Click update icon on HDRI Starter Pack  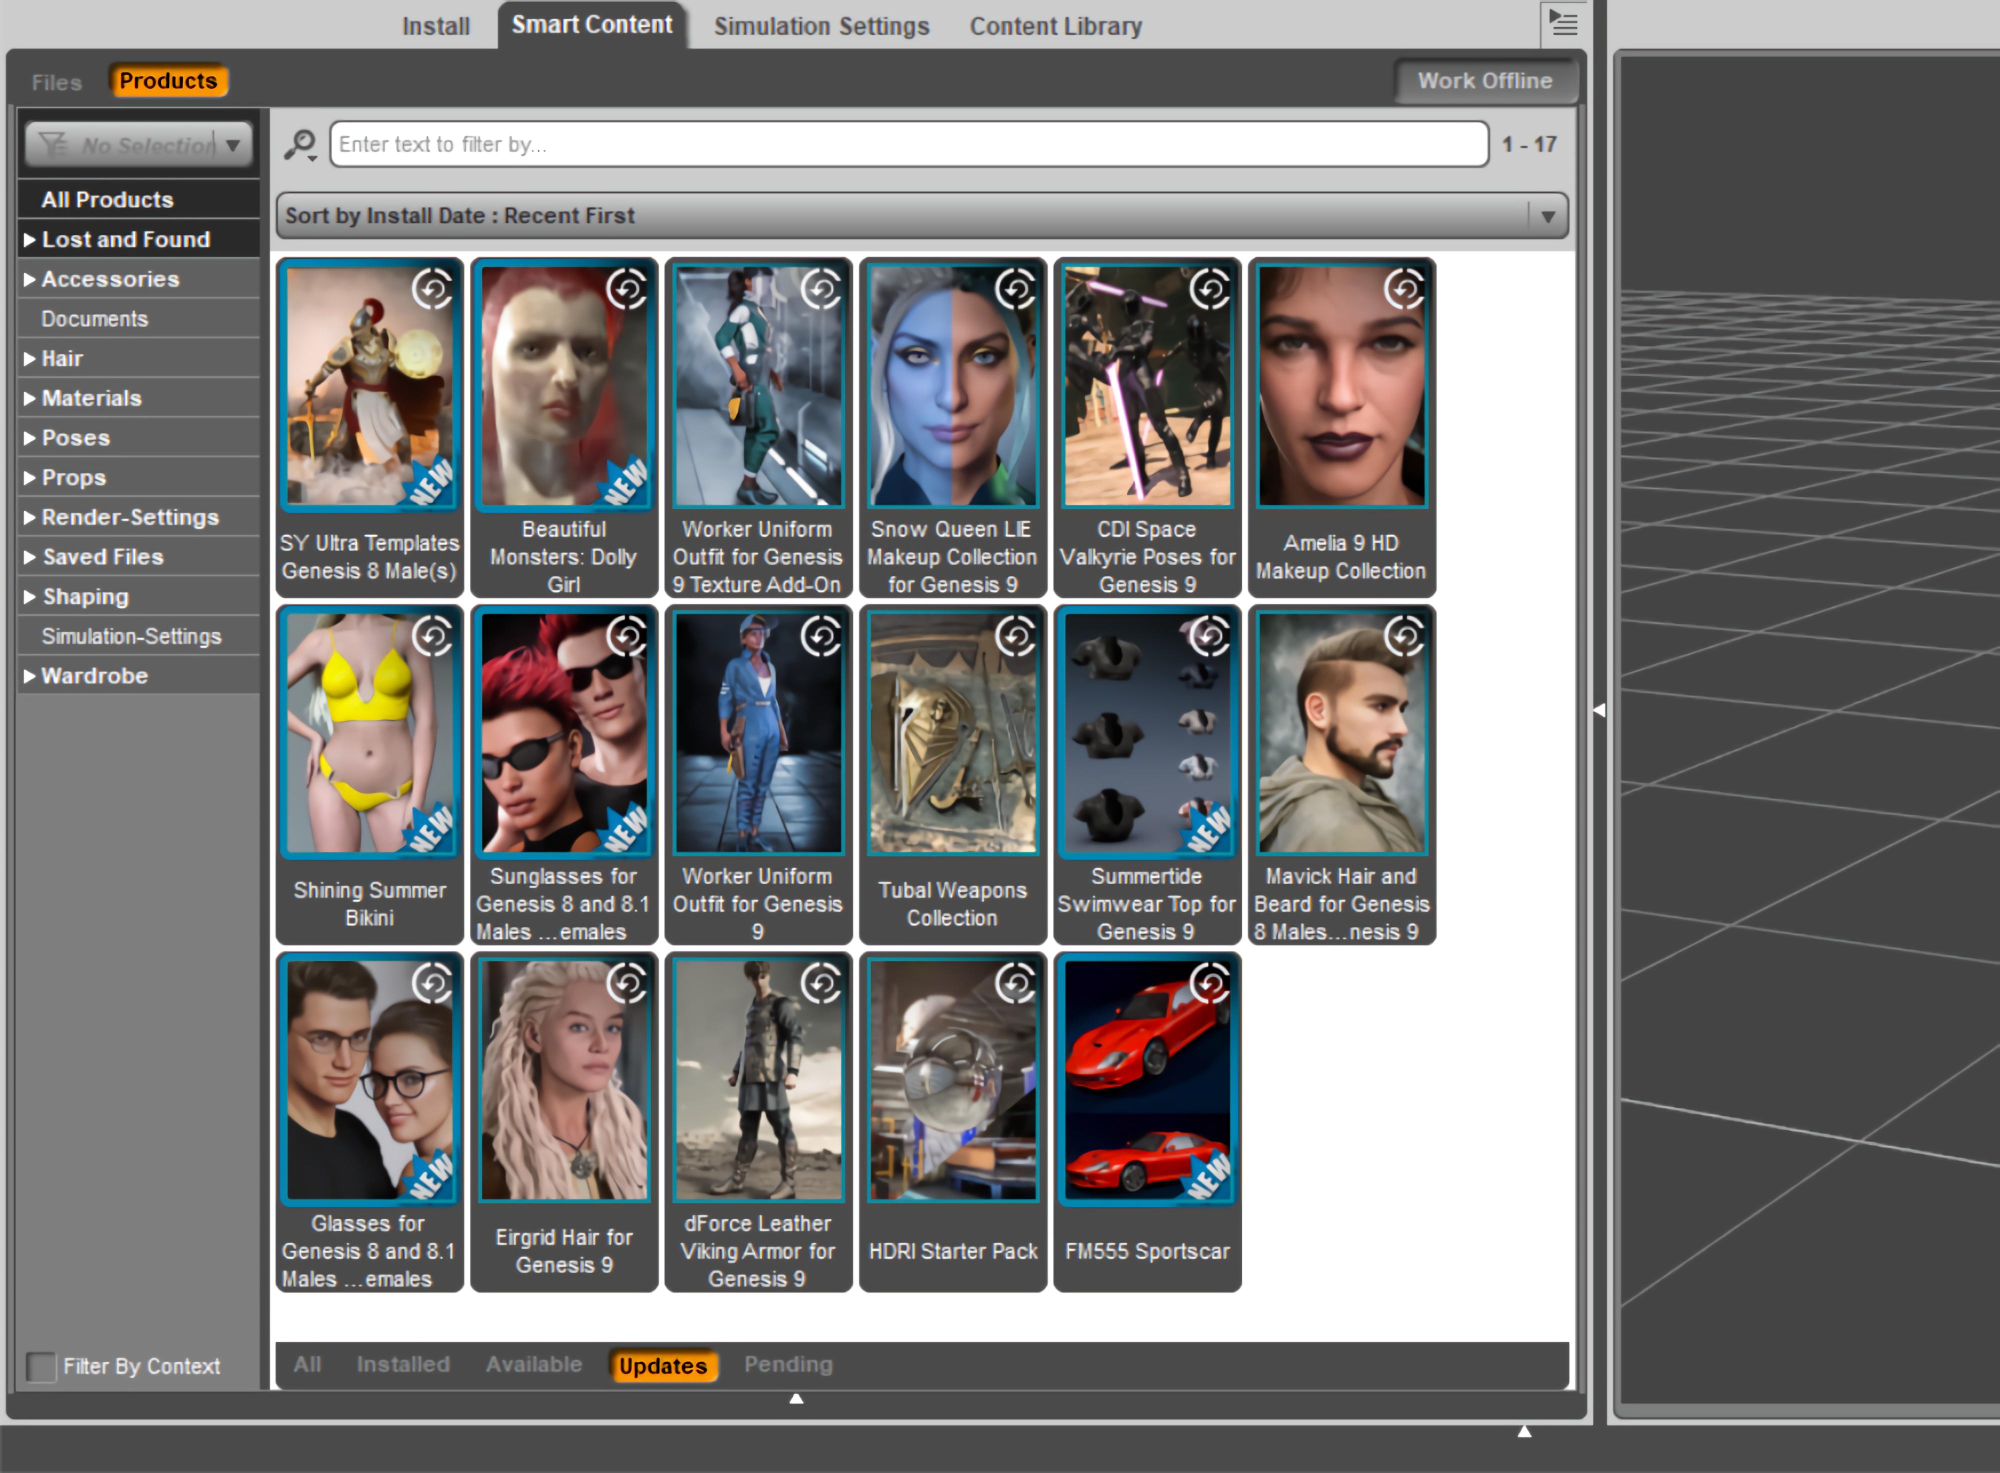[x=1015, y=983]
